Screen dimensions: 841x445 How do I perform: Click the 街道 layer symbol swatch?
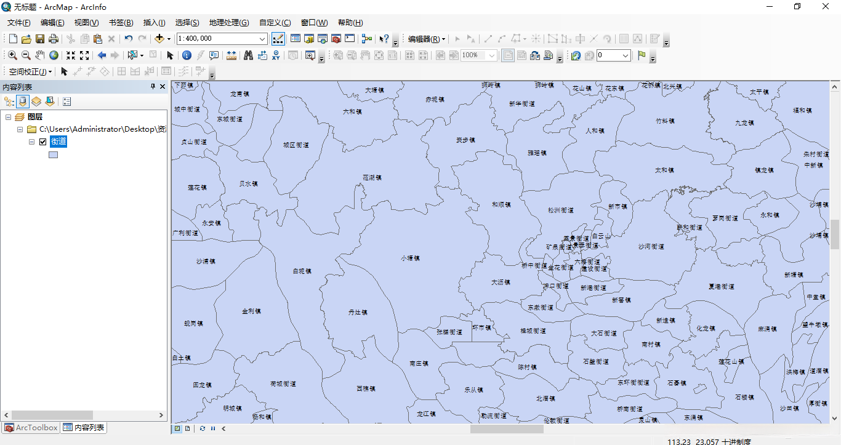pos(53,154)
